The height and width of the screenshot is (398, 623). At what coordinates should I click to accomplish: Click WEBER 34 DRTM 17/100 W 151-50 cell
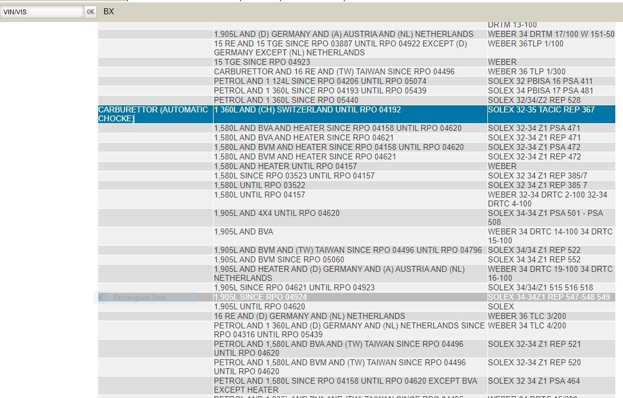click(551, 34)
